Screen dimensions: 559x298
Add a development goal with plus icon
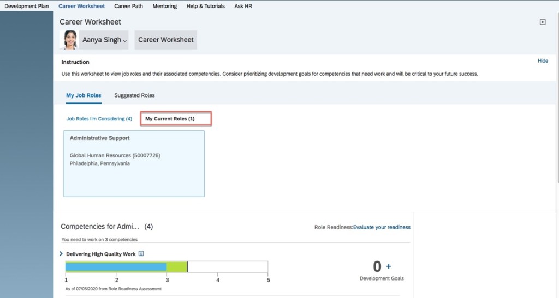tap(389, 266)
